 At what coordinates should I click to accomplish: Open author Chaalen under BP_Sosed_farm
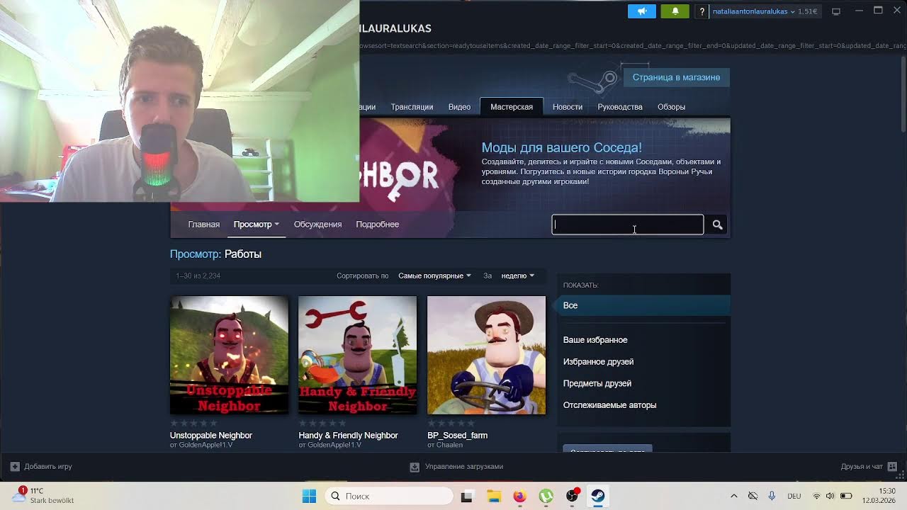[x=449, y=445]
